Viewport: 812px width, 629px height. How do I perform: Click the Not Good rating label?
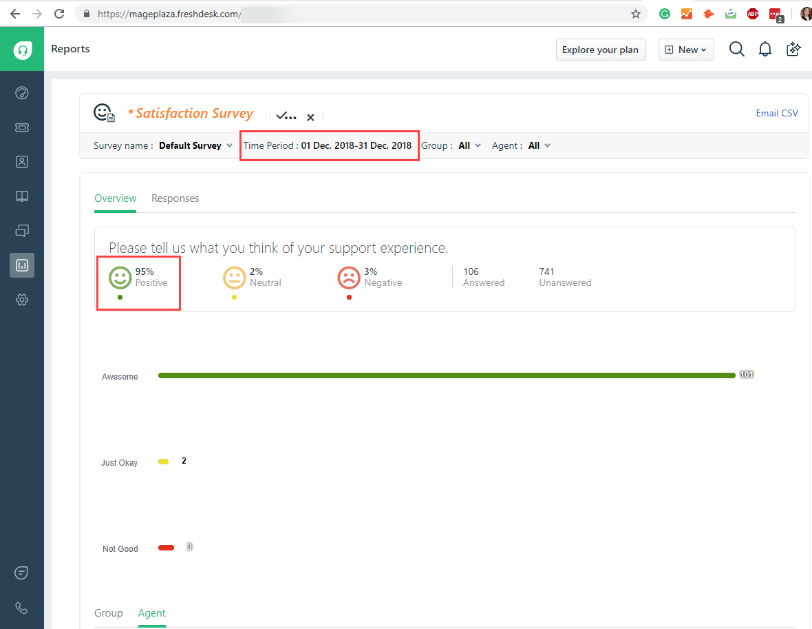(x=120, y=549)
